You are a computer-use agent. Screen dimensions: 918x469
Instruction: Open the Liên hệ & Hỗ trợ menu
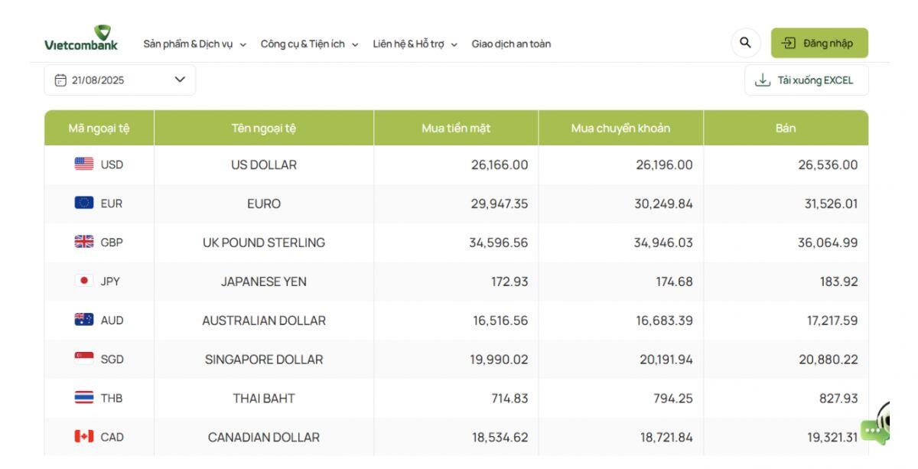tap(453, 44)
